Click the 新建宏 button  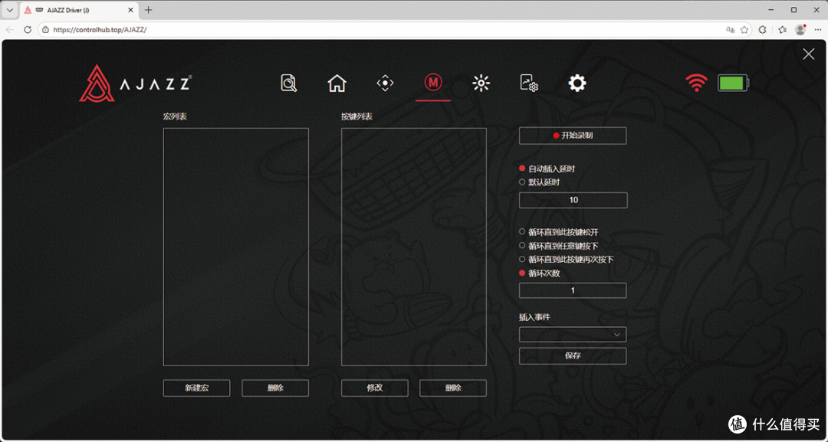pos(196,388)
